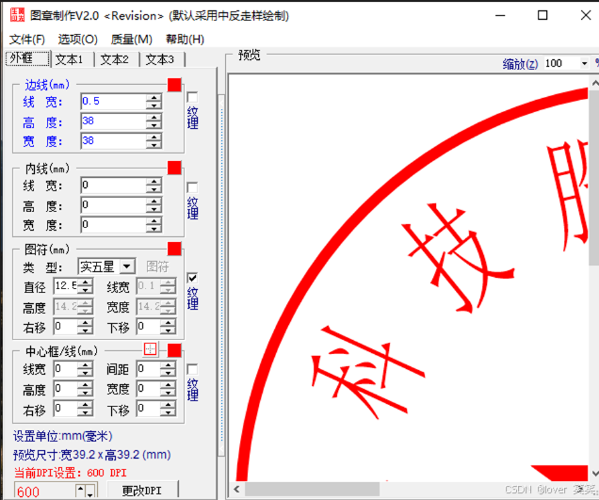Viewport: 599px width, 500px height.
Task: Decrease 中心框 右移 with down spinner
Action: 85,412
